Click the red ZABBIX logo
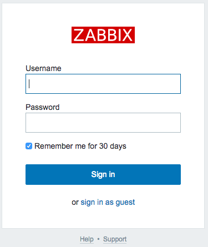Image resolution: width=208 pixels, height=247 pixels. tap(103, 35)
